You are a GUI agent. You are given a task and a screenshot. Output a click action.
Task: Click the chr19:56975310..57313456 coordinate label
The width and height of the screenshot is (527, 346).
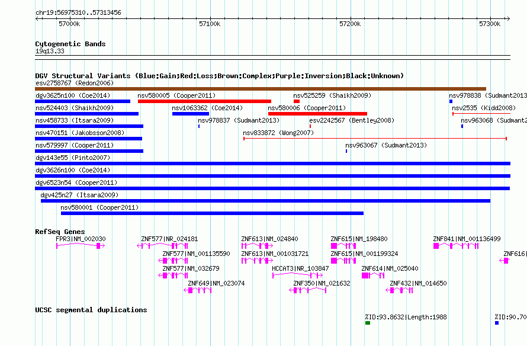pos(78,13)
